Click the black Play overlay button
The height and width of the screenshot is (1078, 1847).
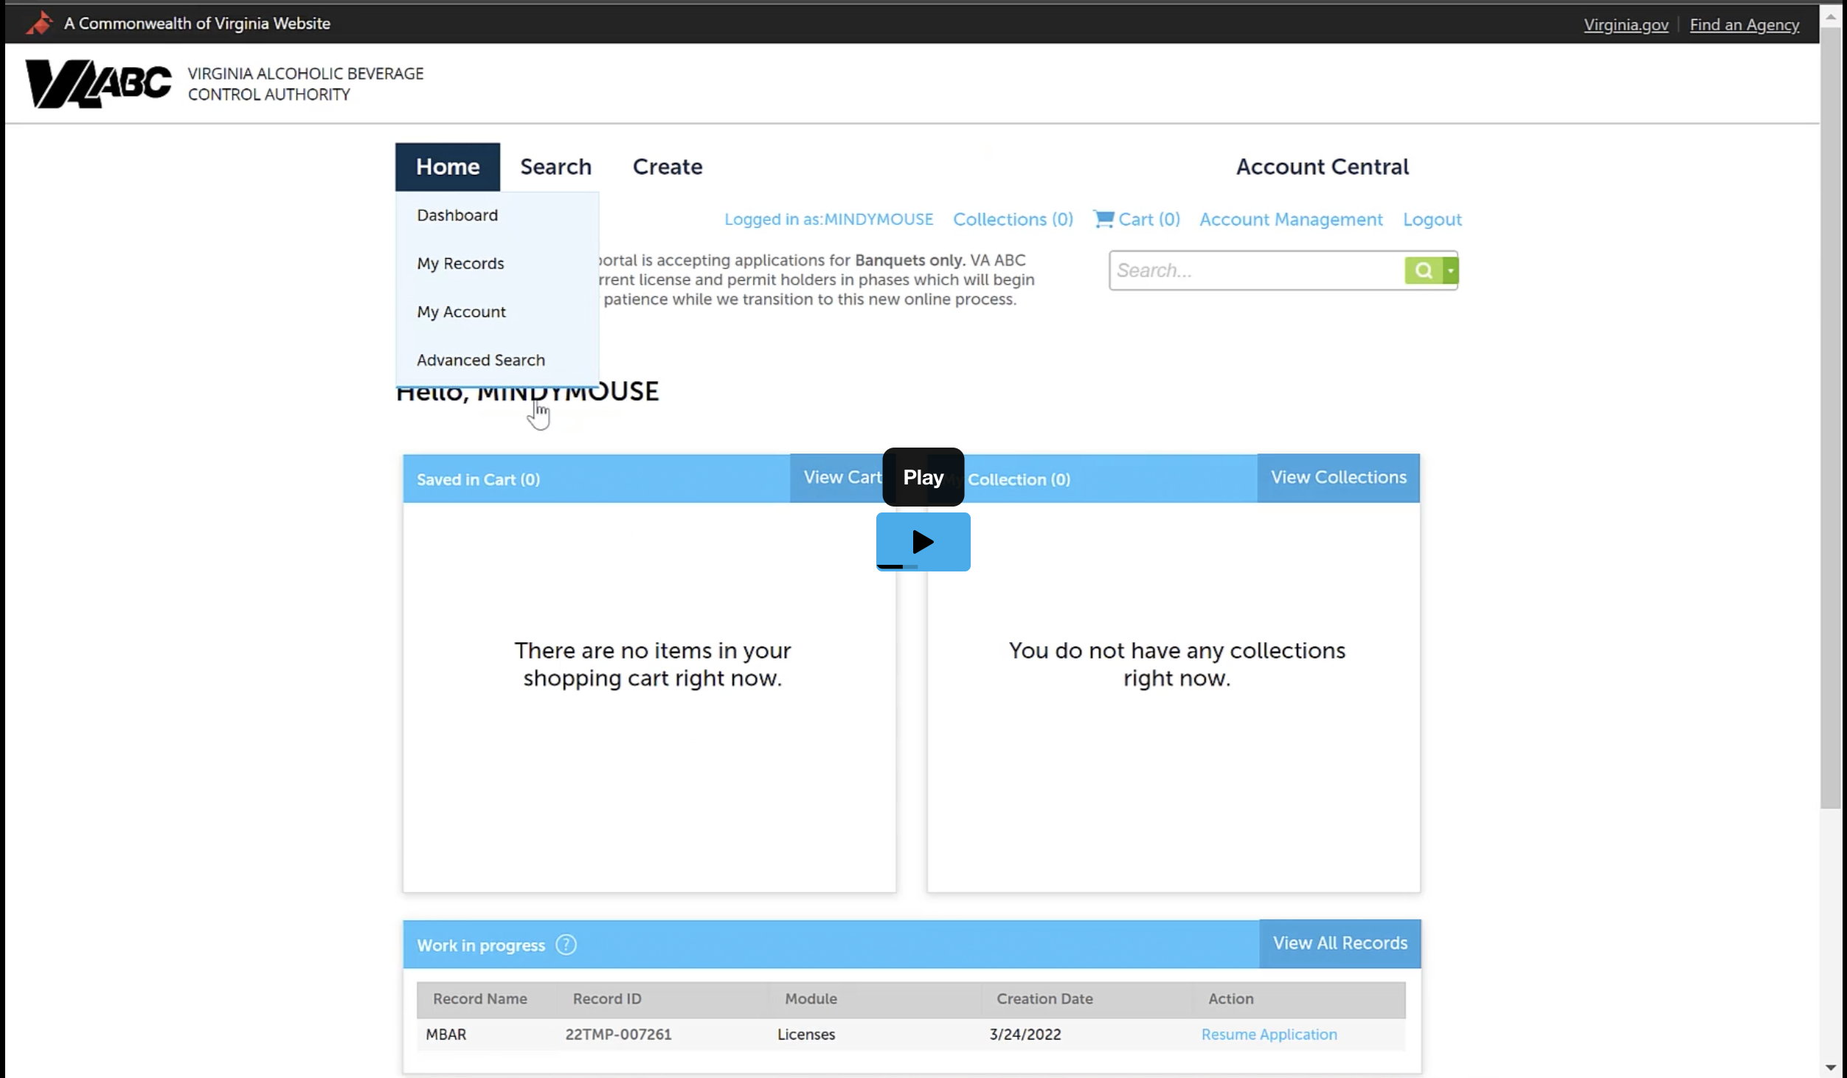pos(923,476)
